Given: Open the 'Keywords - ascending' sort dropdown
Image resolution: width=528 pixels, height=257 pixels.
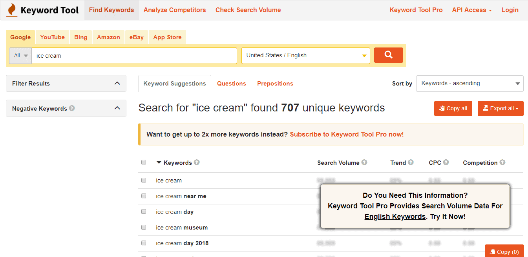Looking at the screenshot, I should 470,83.
